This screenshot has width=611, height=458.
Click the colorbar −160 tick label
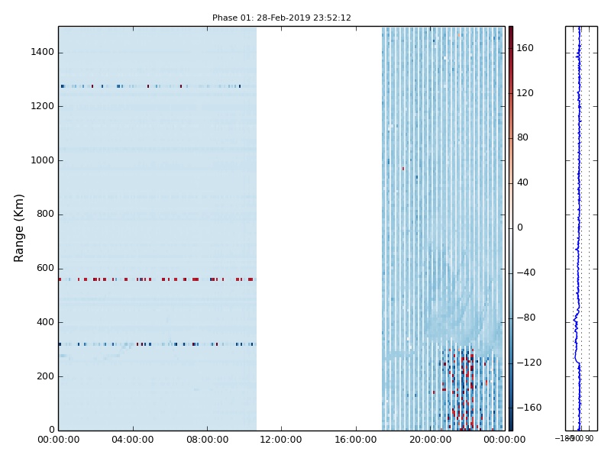[x=529, y=408]
